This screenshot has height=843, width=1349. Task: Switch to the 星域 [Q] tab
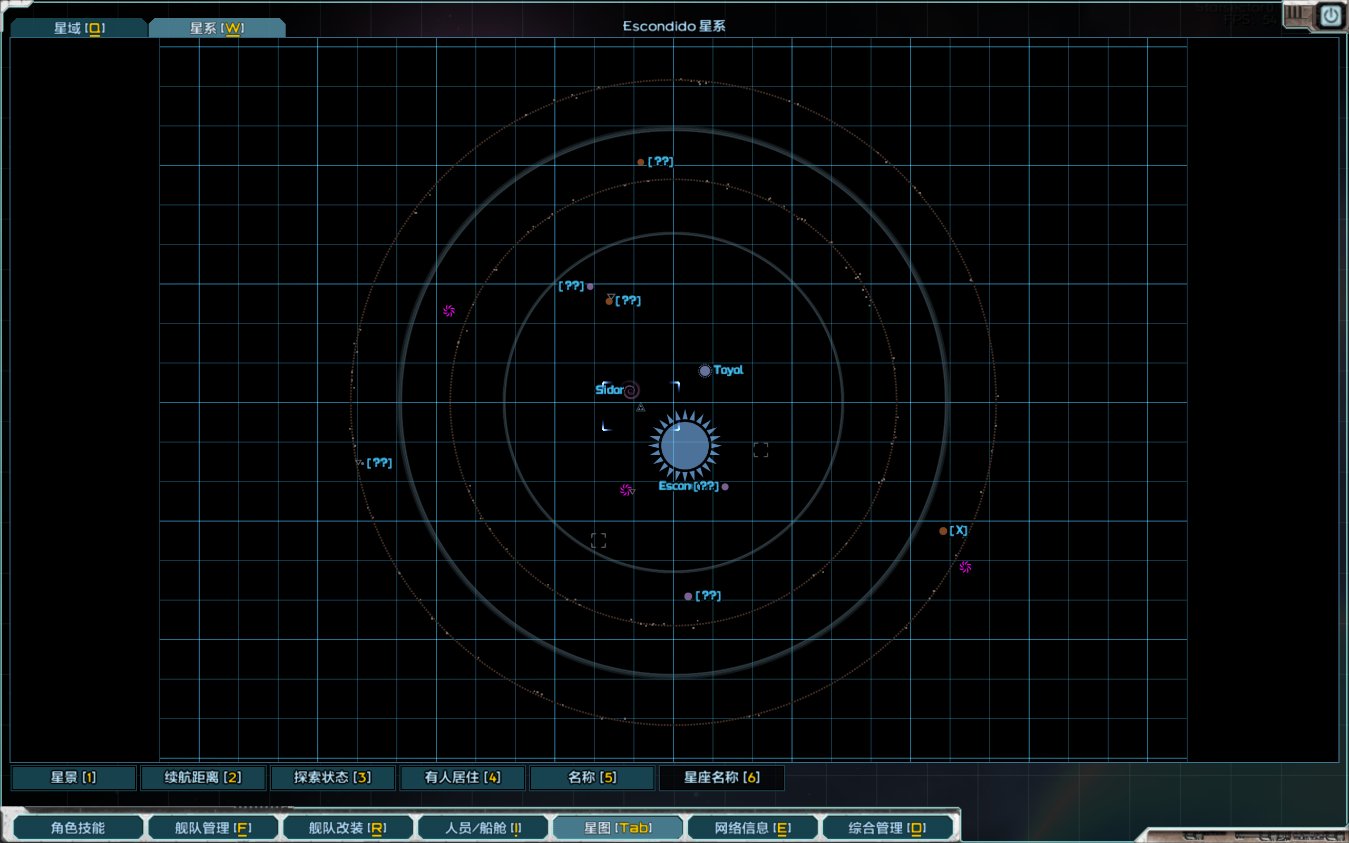click(79, 28)
